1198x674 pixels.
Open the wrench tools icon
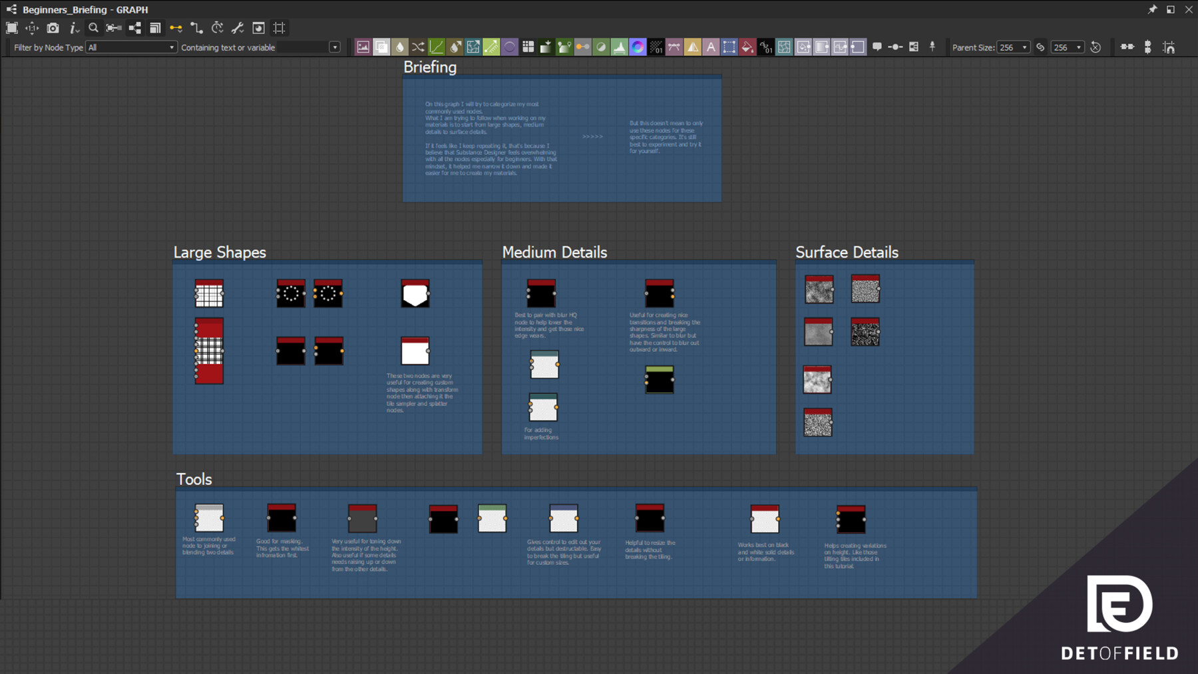(237, 28)
